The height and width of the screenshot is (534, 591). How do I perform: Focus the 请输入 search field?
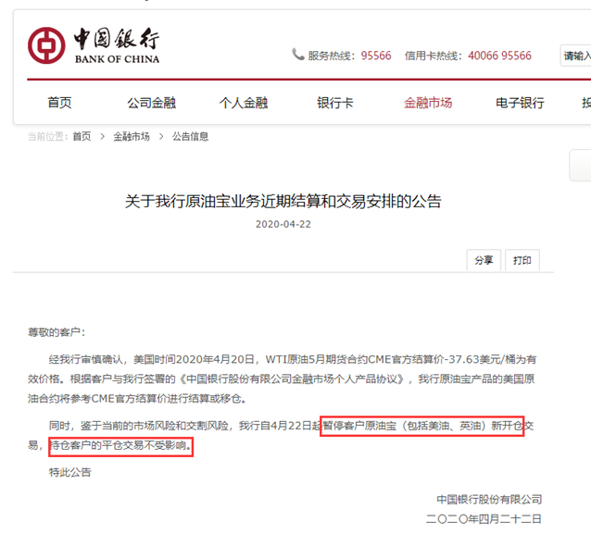tap(575, 56)
